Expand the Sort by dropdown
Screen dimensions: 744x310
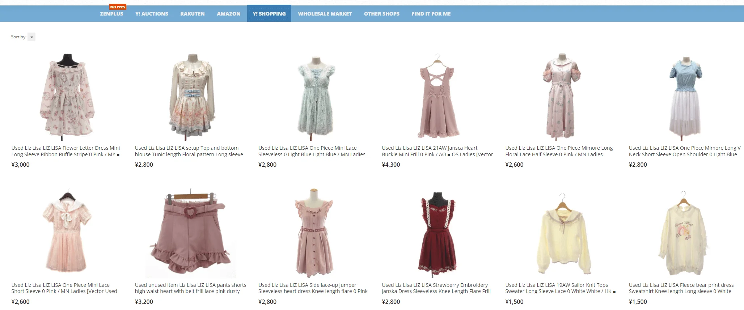pyautogui.click(x=31, y=37)
